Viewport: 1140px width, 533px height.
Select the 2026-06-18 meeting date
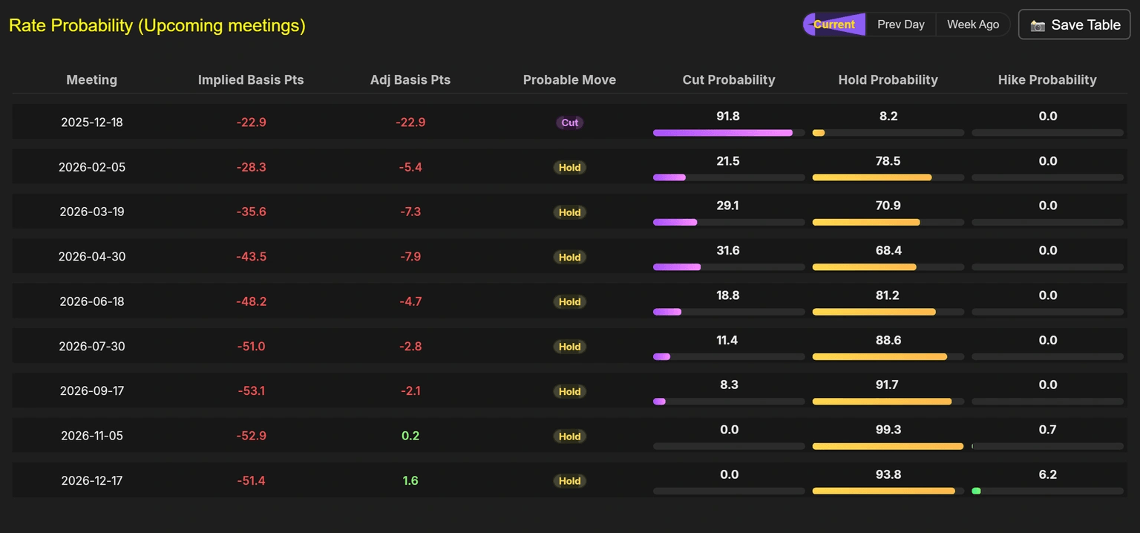click(92, 301)
